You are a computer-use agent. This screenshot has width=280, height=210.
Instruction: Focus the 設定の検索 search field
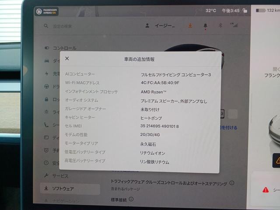62,26
